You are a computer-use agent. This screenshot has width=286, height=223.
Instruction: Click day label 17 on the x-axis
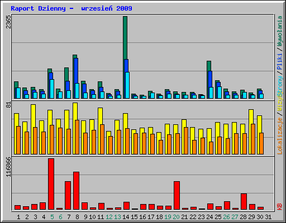click(x=151, y=217)
